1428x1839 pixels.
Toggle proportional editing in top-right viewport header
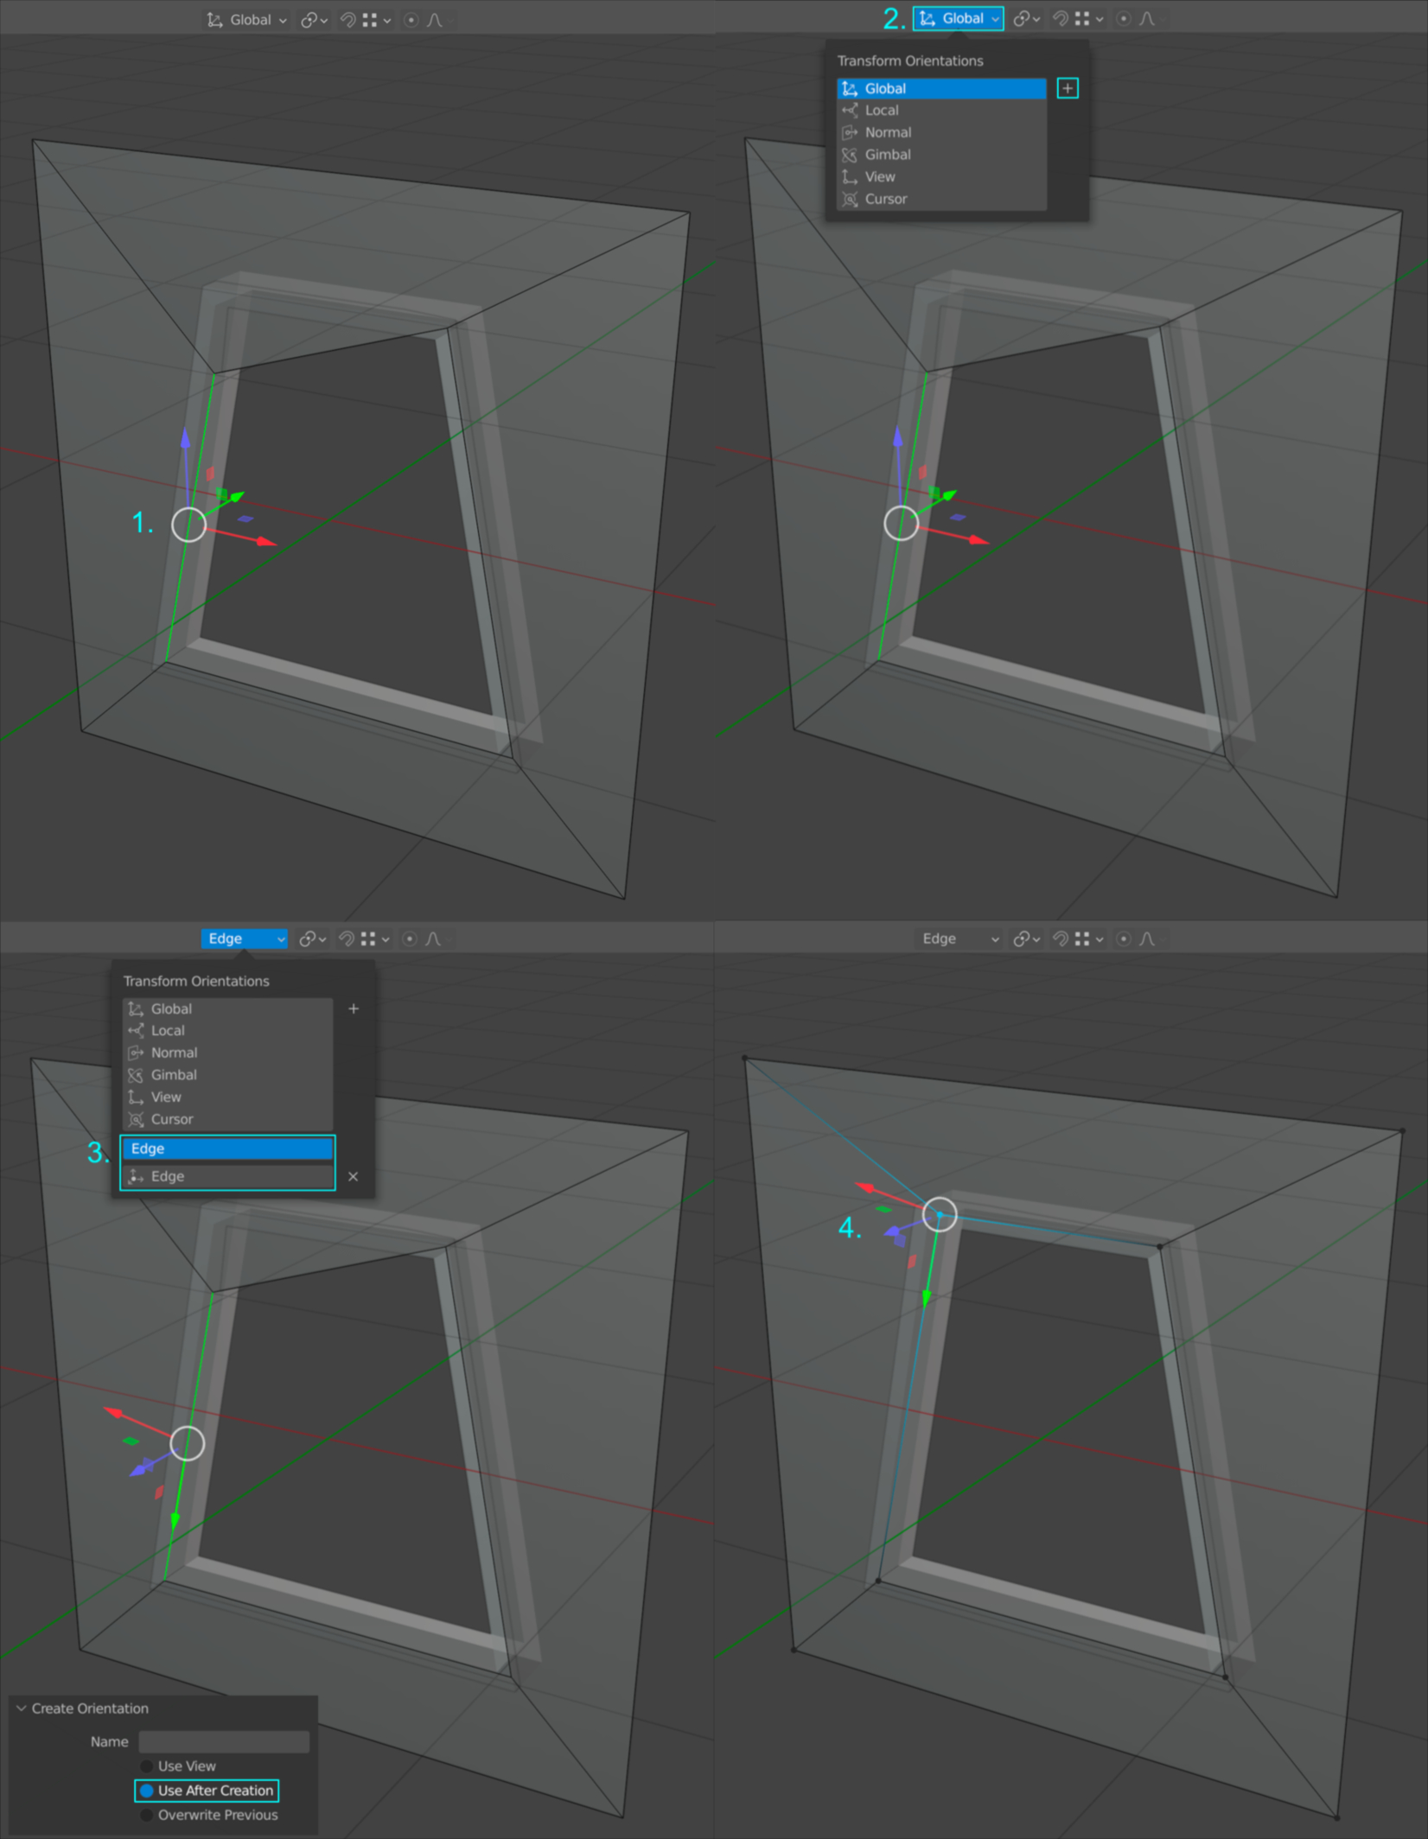(x=1124, y=18)
